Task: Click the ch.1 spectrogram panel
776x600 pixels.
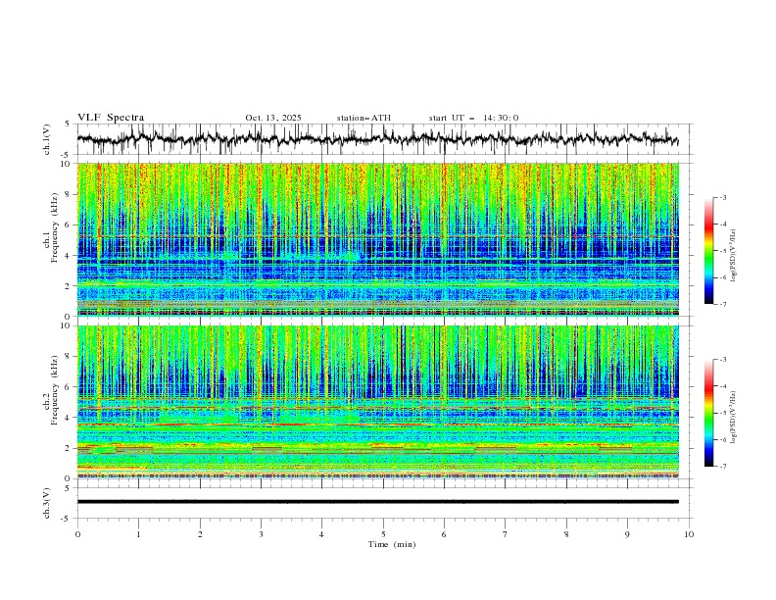Action: [377, 239]
